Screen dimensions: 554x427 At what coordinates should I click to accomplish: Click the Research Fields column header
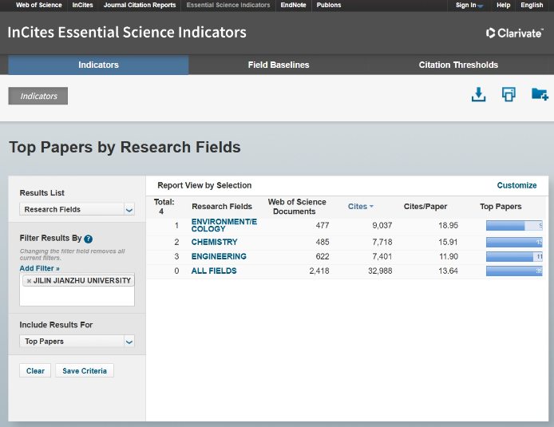click(222, 207)
